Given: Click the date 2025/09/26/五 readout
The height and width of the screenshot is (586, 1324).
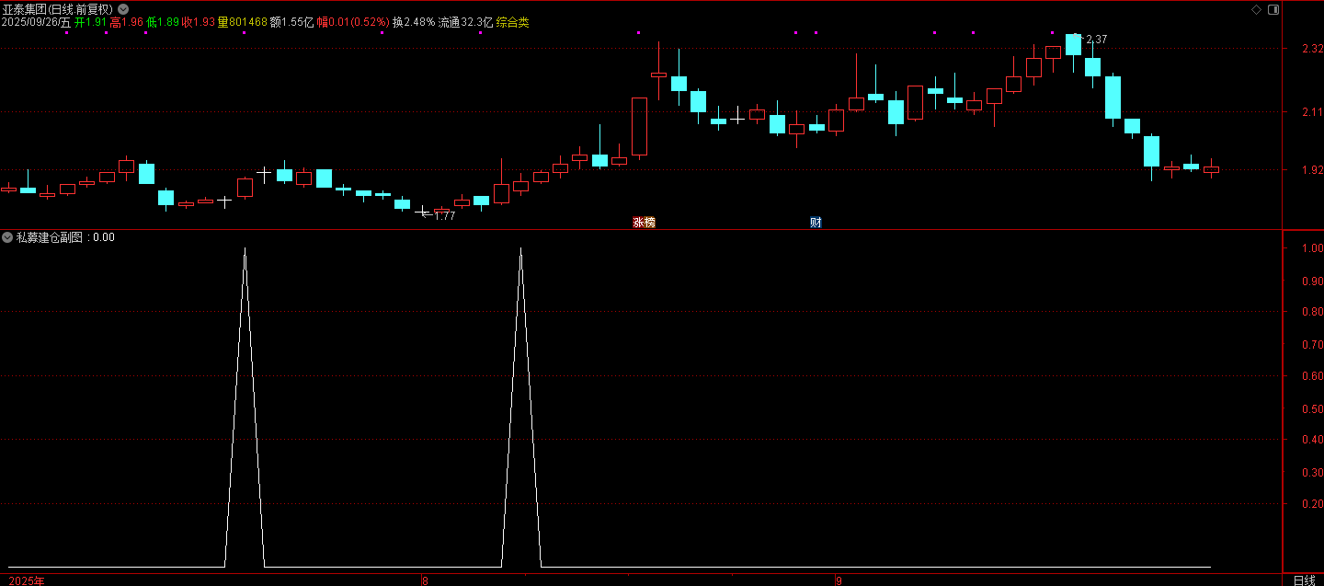Looking at the screenshot, I should (x=37, y=22).
